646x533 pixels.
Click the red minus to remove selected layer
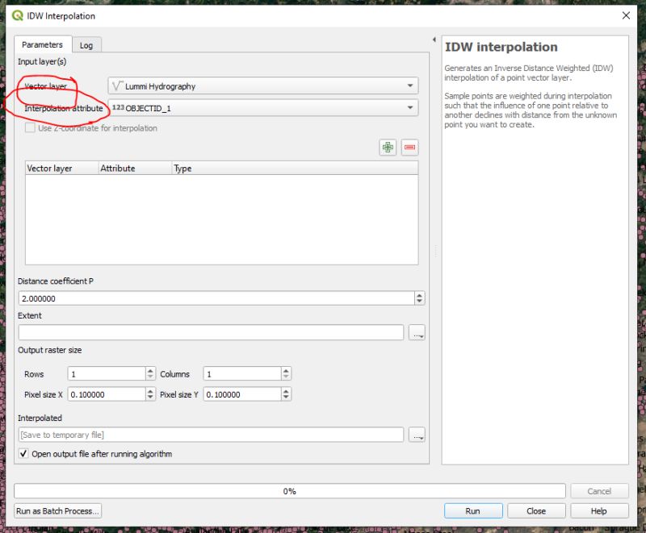click(x=411, y=147)
